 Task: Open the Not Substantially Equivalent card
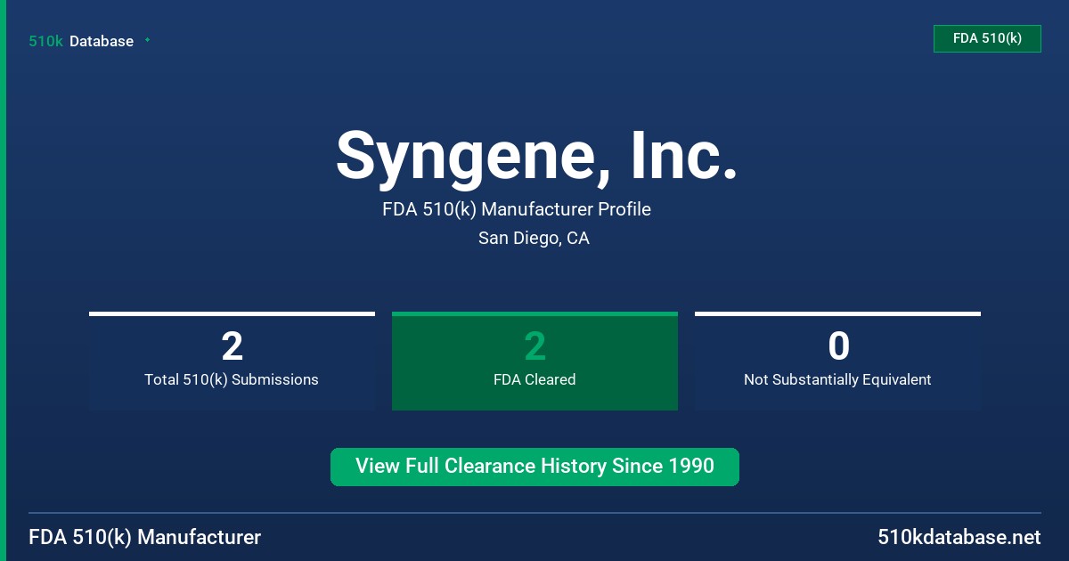click(x=837, y=361)
